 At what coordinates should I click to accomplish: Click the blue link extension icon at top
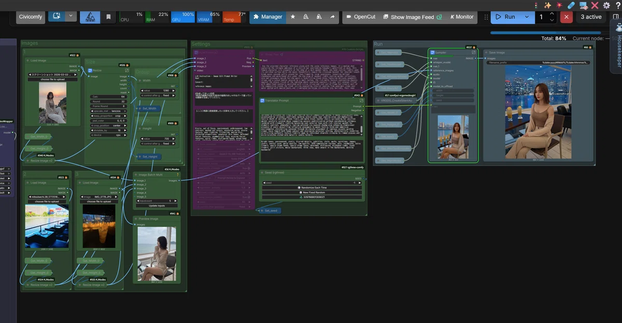pyautogui.click(x=571, y=5)
